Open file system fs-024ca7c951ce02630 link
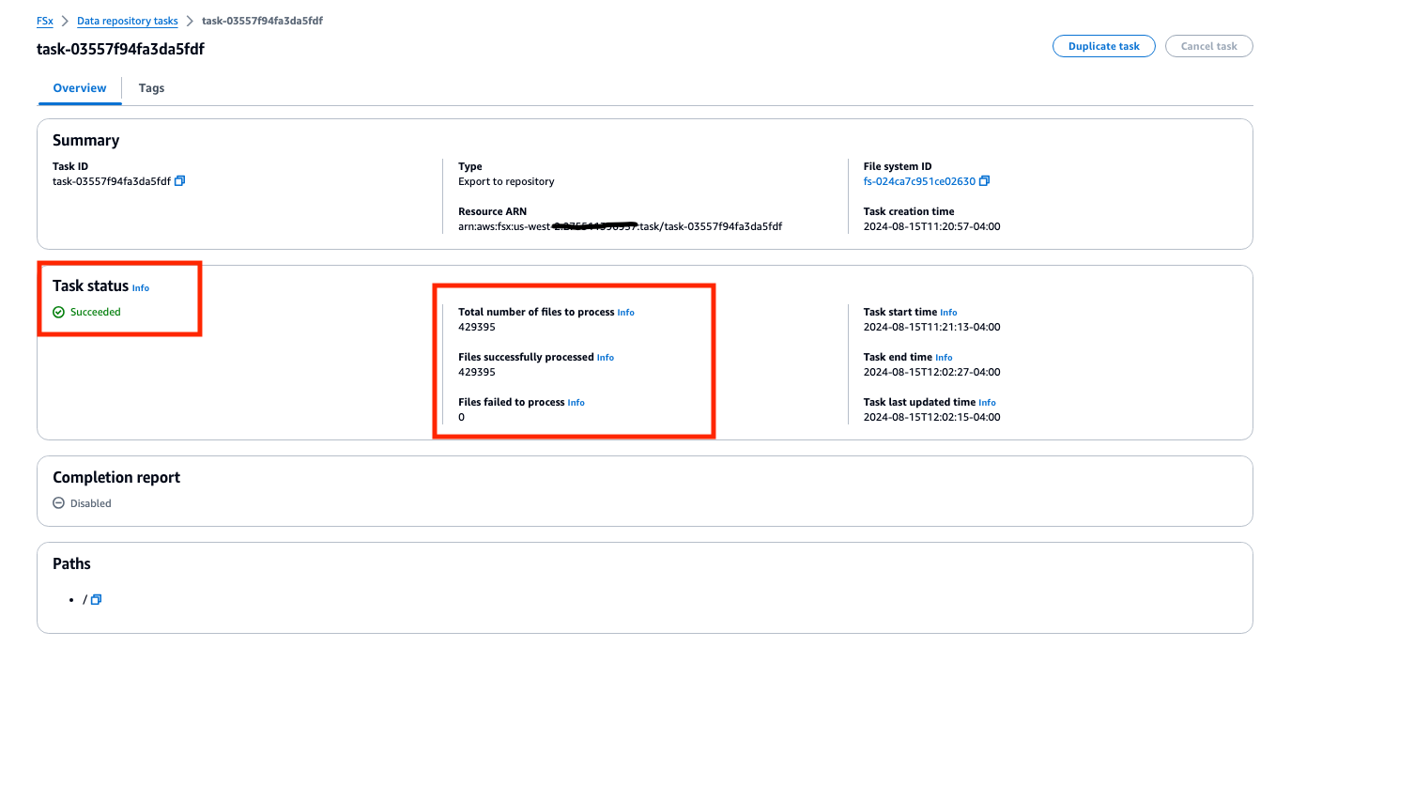This screenshot has width=1414, height=801. pos(919,181)
